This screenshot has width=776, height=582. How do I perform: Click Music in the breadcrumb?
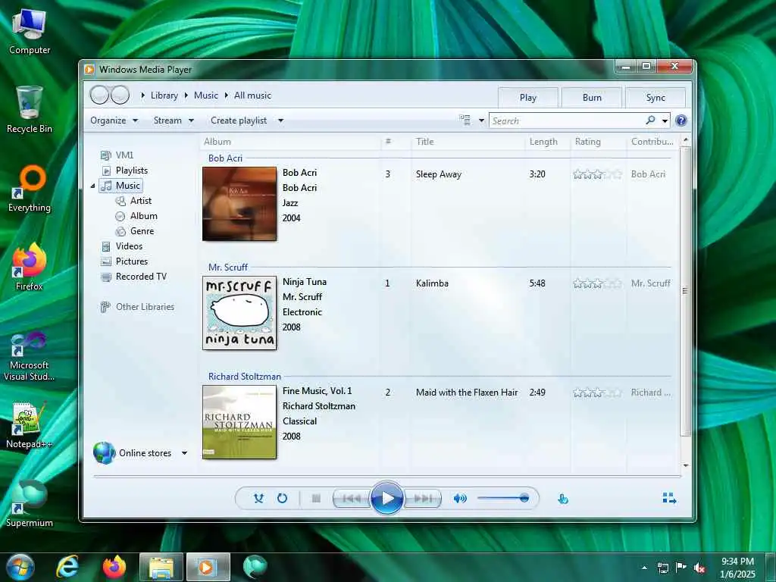pyautogui.click(x=206, y=95)
